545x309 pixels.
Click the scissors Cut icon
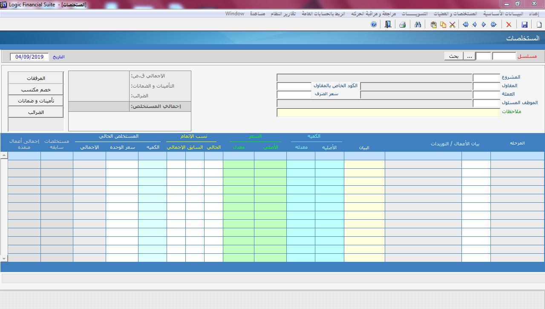click(x=452, y=25)
